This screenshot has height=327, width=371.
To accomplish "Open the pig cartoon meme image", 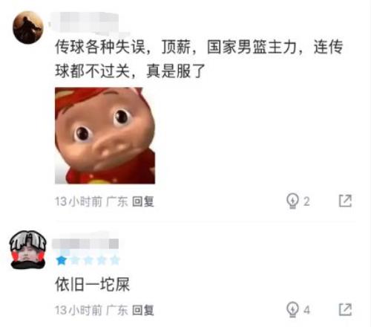I will click(x=105, y=135).
